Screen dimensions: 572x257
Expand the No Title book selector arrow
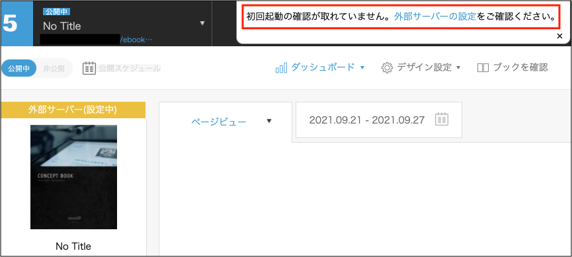coord(202,23)
